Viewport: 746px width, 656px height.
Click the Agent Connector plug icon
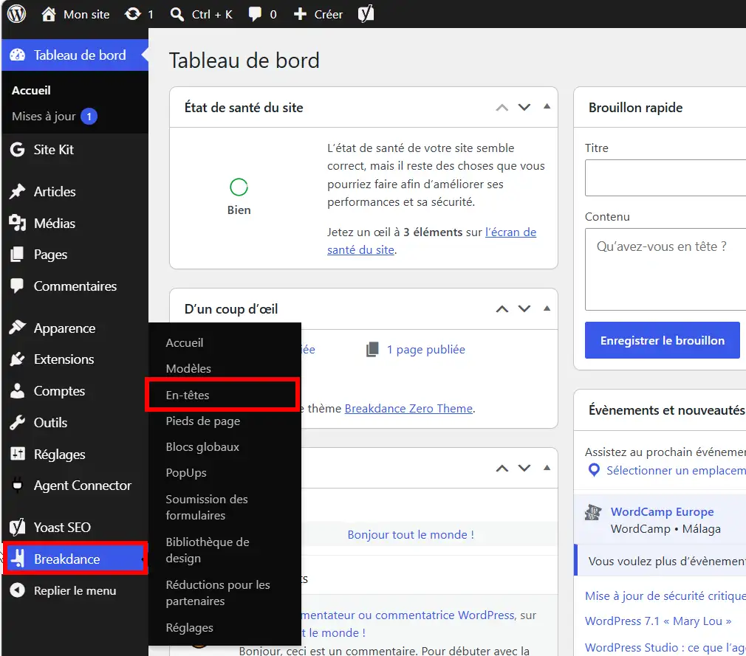coord(18,486)
